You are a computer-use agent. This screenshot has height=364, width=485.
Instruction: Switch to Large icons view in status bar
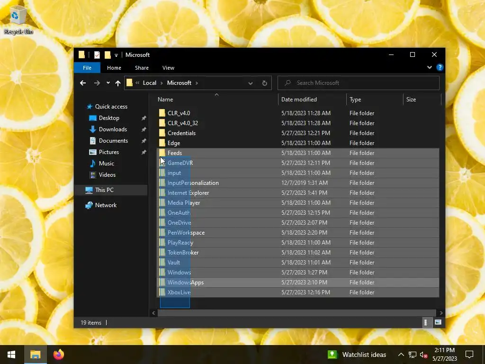(x=438, y=322)
